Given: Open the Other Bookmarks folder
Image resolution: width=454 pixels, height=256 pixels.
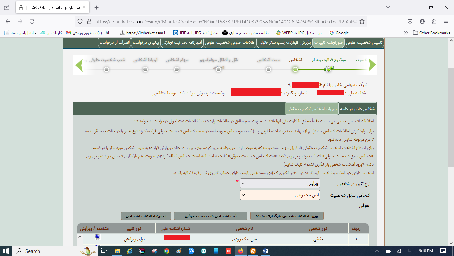Looking at the screenshot, I should [431, 33].
